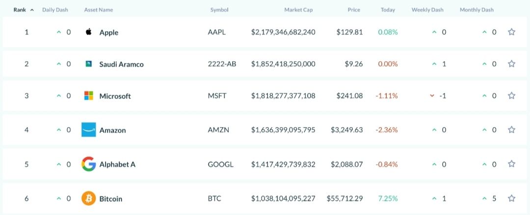This screenshot has height=215, width=530.
Task: Click the Alphabet A Google logo
Action: 89,164
